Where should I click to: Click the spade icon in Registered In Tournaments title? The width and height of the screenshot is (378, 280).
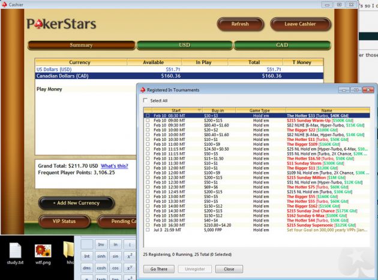pos(143,90)
